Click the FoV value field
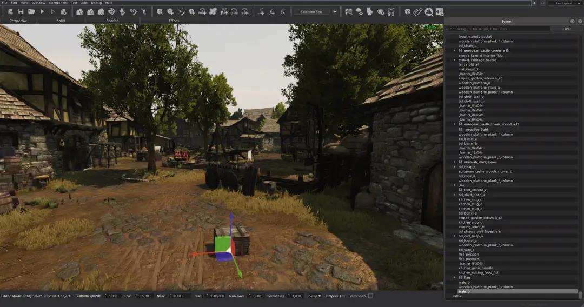This screenshot has height=307, width=584. click(x=143, y=296)
